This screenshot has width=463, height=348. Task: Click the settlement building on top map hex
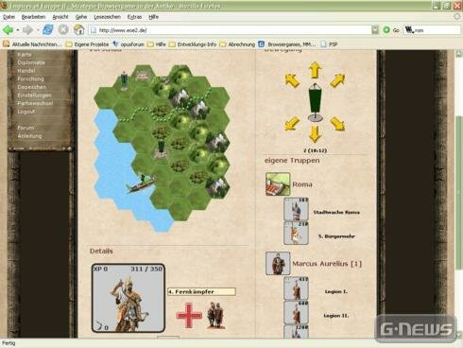143,75
